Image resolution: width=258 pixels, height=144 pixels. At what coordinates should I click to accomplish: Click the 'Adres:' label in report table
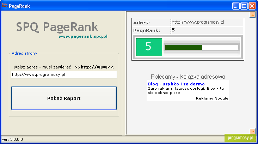[x=141, y=23]
